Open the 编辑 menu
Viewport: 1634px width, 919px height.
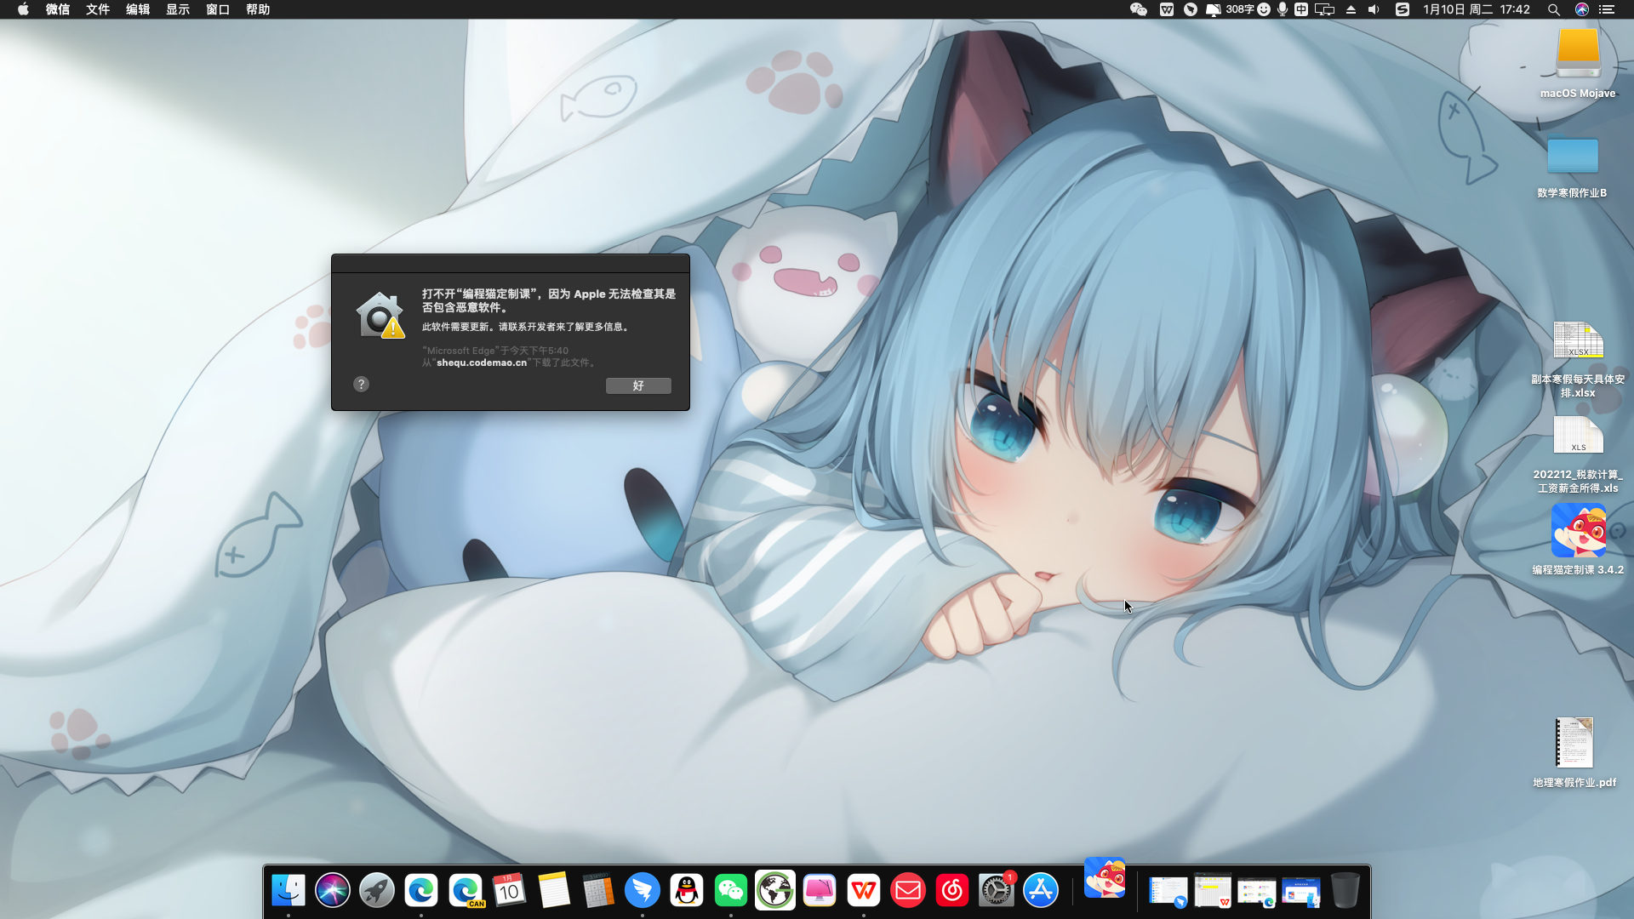coord(138,9)
